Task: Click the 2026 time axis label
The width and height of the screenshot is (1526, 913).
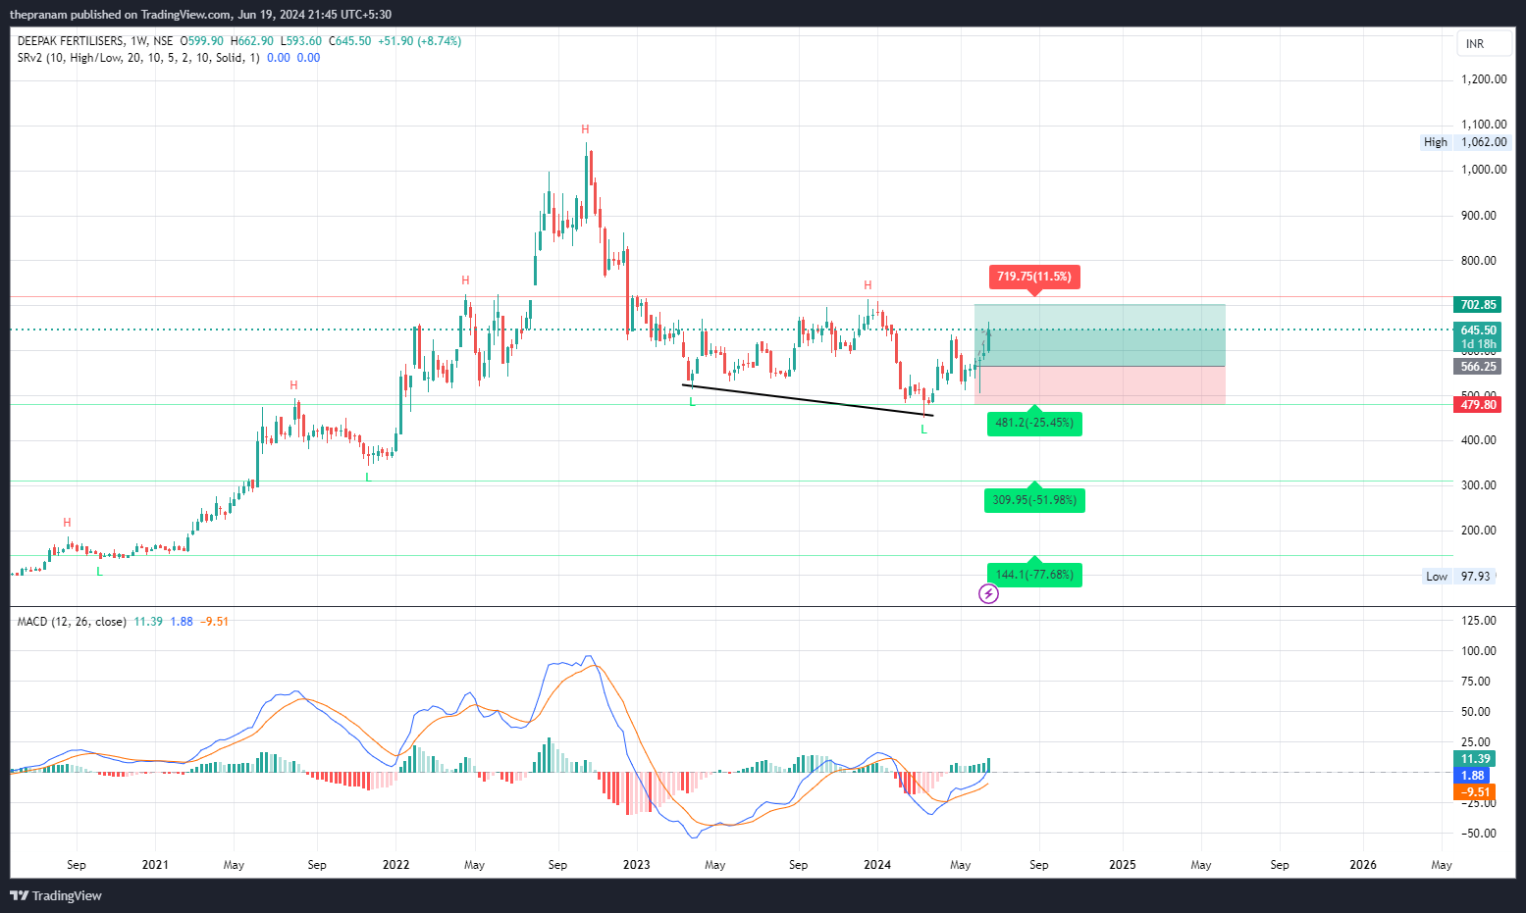Action: (1363, 865)
